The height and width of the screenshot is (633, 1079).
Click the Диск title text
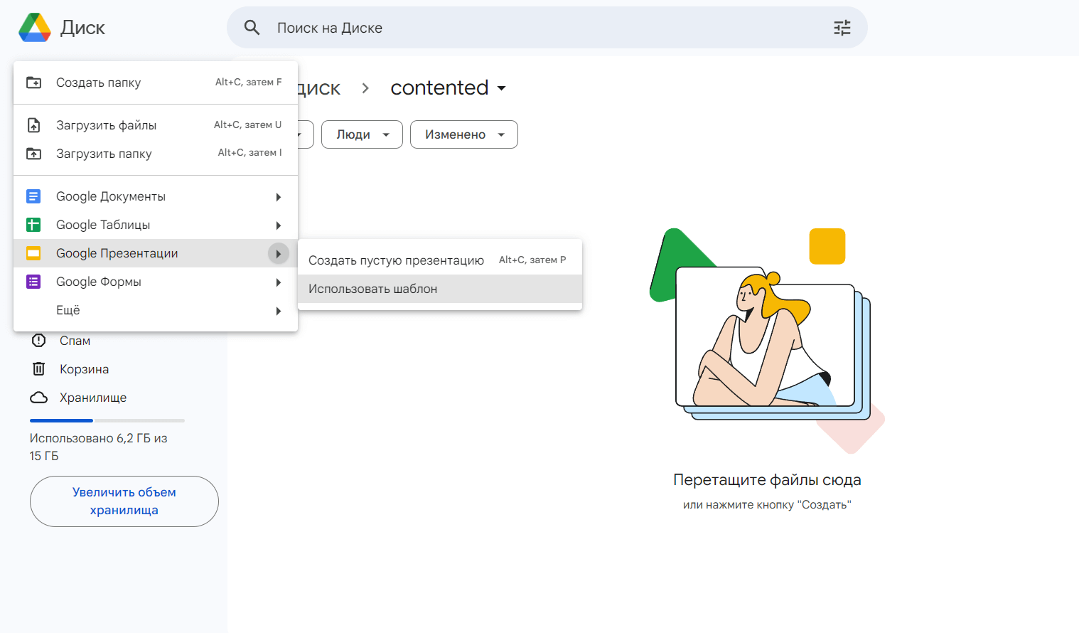coord(82,28)
